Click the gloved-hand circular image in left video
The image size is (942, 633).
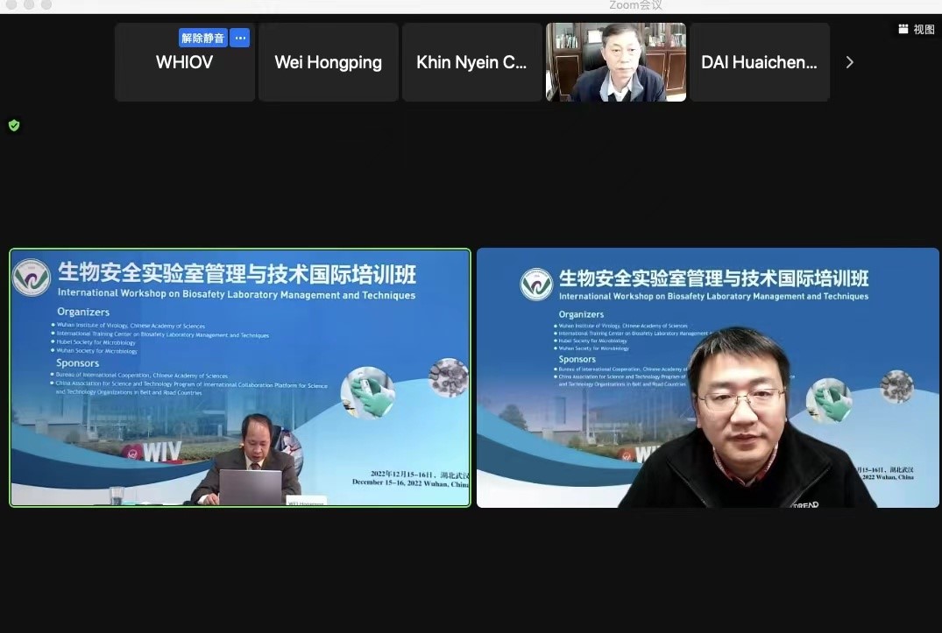(367, 391)
